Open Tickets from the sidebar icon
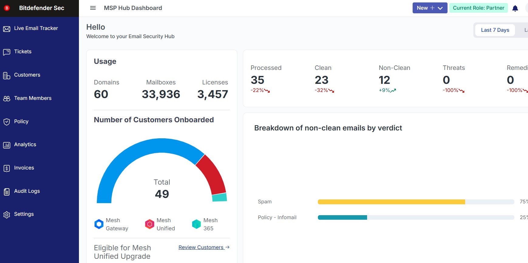 7,52
